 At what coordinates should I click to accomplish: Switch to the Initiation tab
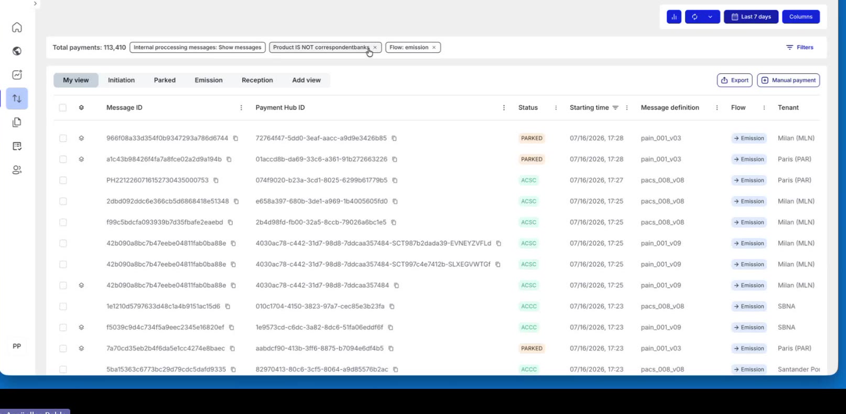pyautogui.click(x=121, y=80)
